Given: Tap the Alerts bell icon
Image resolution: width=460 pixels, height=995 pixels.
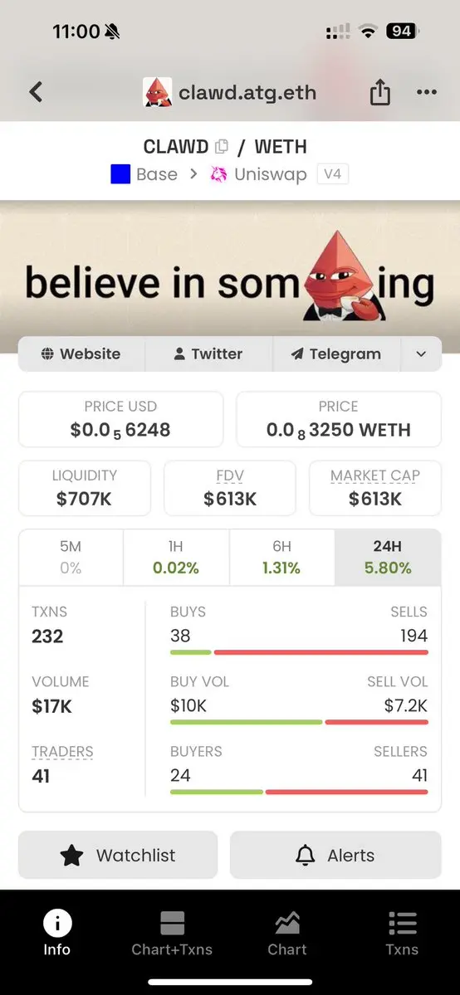Looking at the screenshot, I should [x=306, y=856].
